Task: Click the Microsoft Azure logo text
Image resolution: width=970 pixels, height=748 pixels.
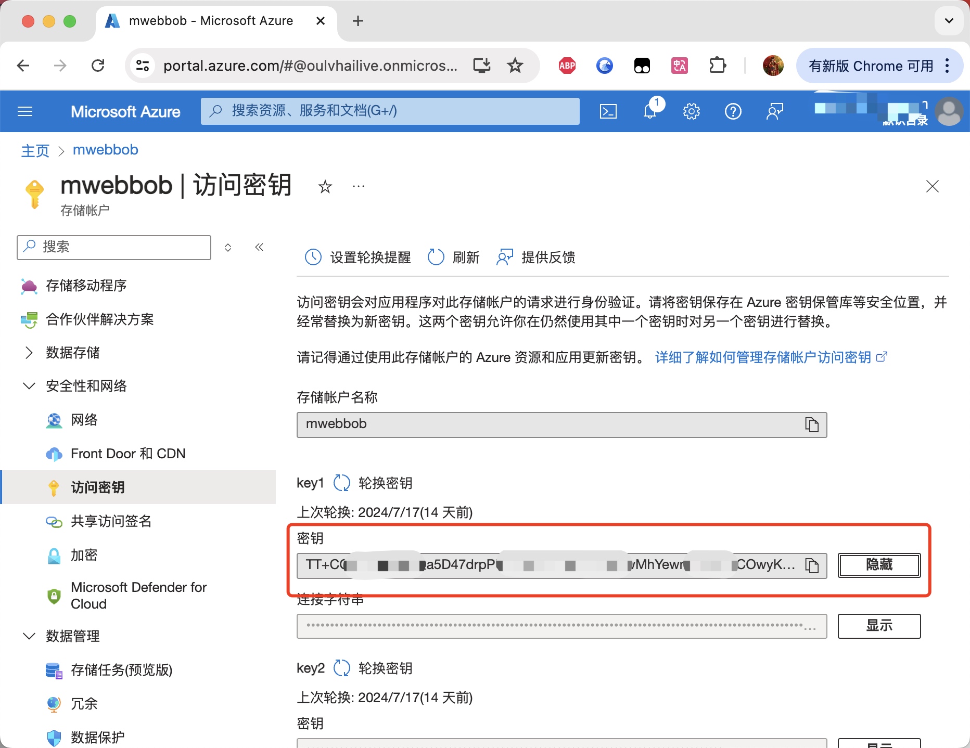Action: coord(125,111)
